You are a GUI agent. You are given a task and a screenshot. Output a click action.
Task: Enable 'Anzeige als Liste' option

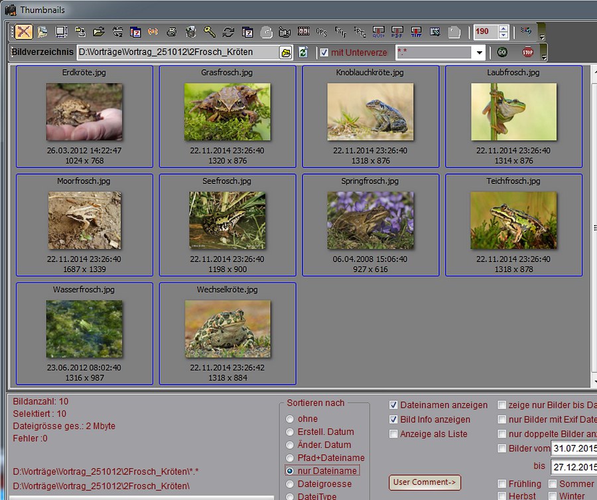tap(393, 434)
